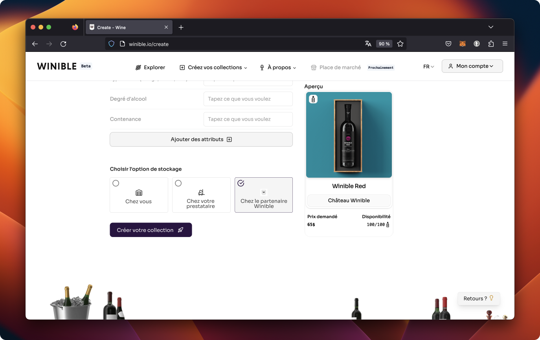540x340 pixels.
Task: Select the Chez vous storage option
Action: (x=139, y=195)
